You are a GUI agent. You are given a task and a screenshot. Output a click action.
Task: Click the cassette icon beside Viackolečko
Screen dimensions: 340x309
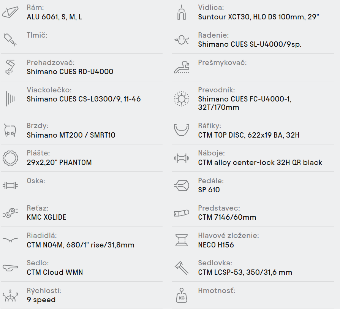10,99
